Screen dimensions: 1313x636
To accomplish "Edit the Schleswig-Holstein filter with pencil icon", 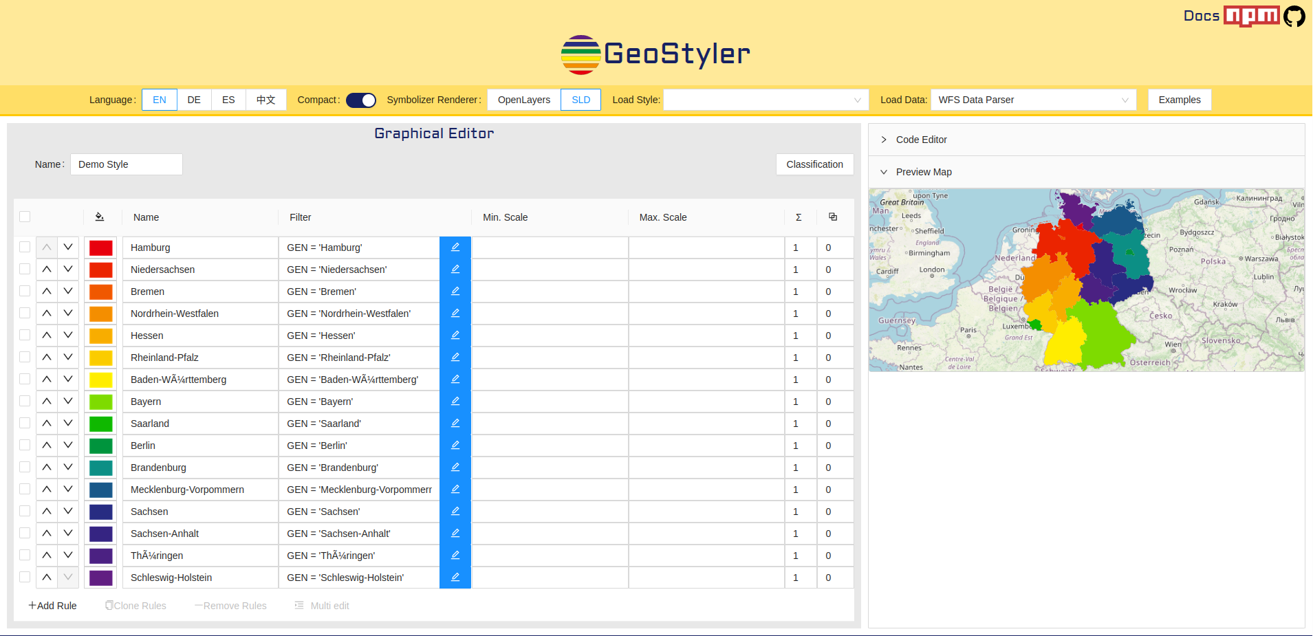I will 455,578.
